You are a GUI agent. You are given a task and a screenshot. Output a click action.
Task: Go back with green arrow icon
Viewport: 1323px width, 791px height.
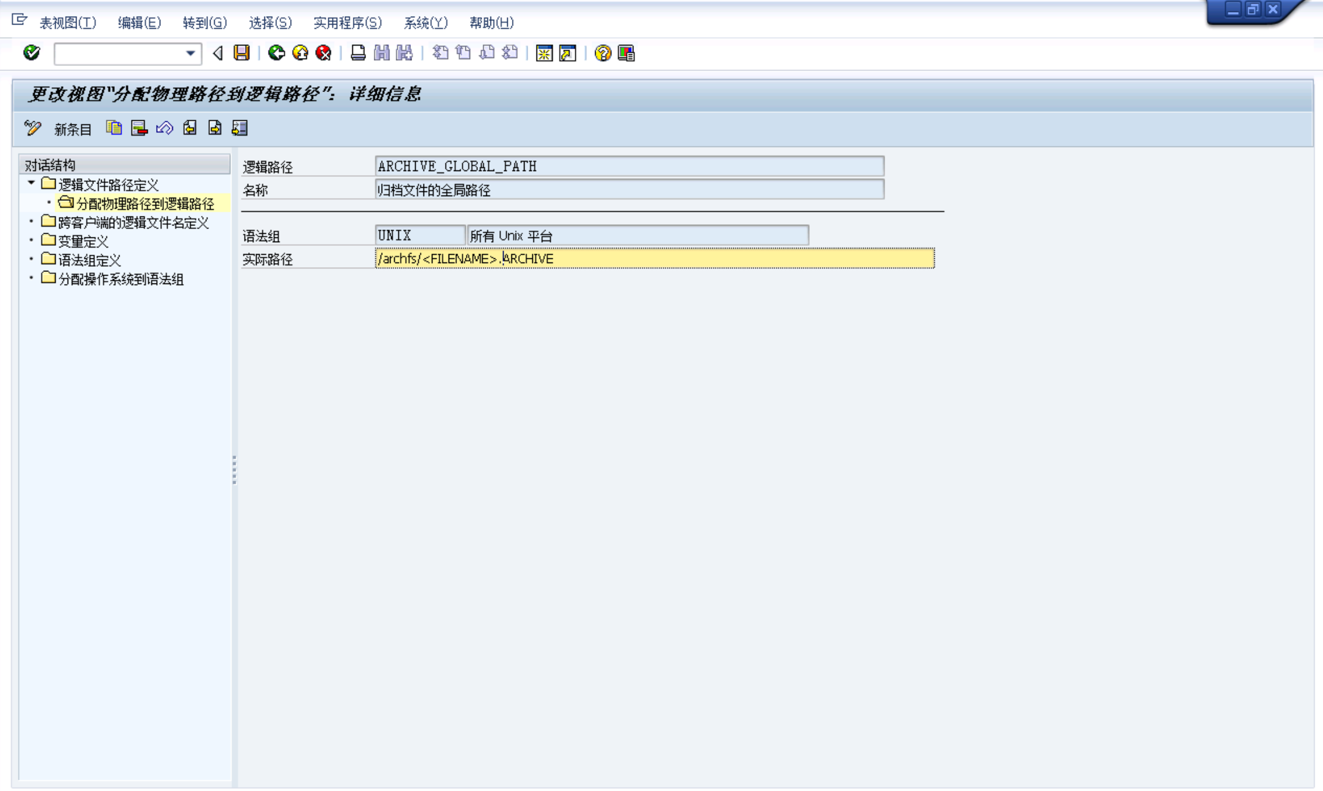[x=276, y=53]
